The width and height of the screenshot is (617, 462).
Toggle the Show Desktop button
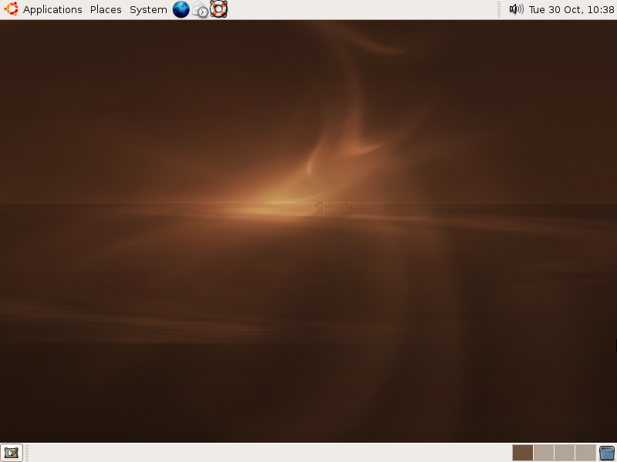[11, 453]
